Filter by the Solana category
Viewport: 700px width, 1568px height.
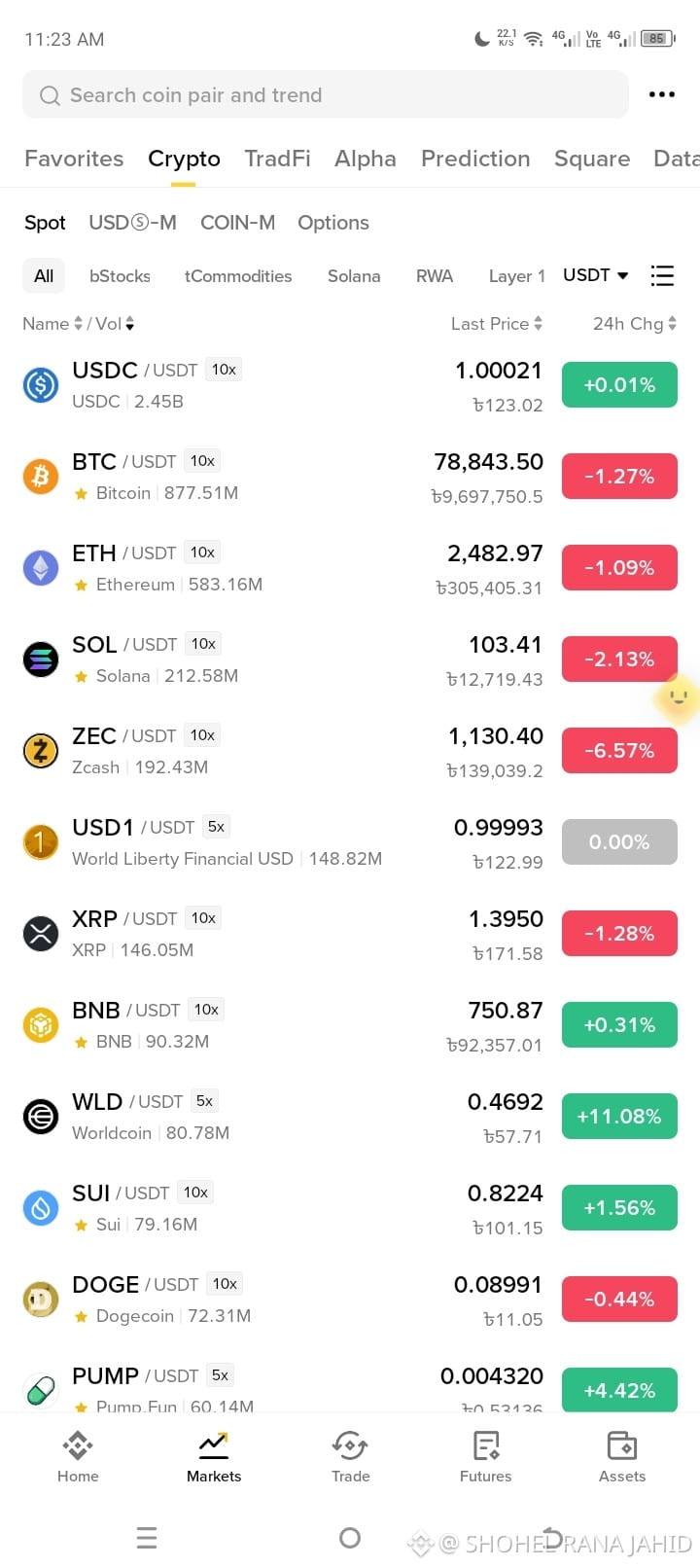tap(354, 276)
